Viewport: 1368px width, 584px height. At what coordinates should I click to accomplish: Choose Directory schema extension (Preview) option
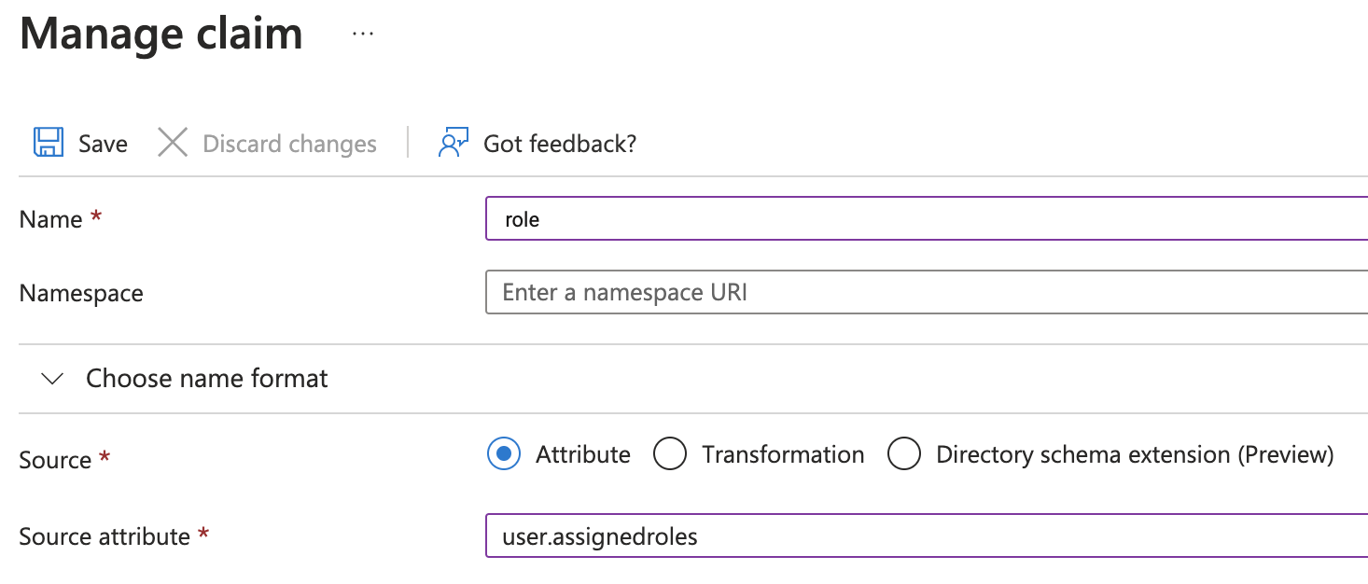pos(904,454)
